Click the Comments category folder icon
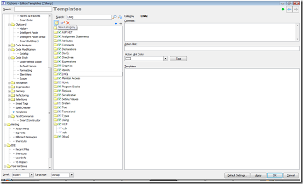The height and width of the screenshot is (184, 303). click(56, 45)
